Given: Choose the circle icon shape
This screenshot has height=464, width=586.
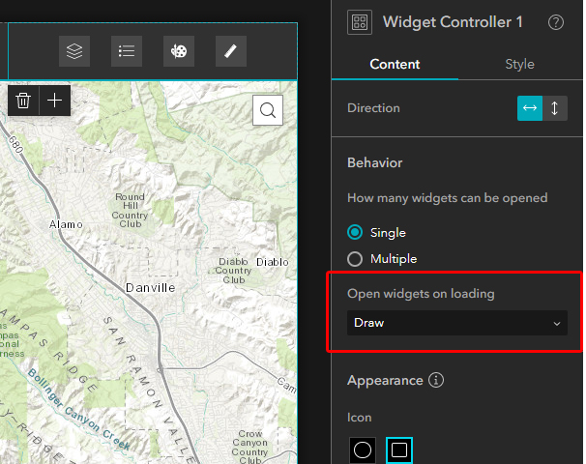Looking at the screenshot, I should click(x=362, y=449).
